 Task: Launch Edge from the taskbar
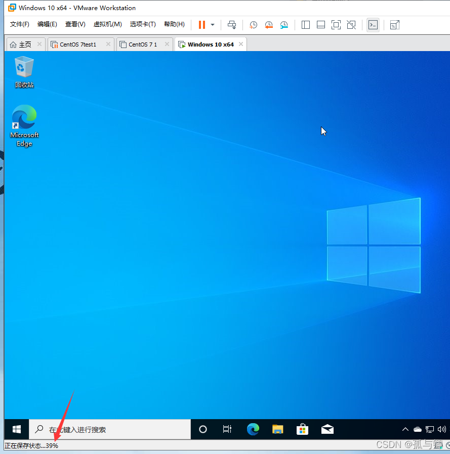point(253,429)
